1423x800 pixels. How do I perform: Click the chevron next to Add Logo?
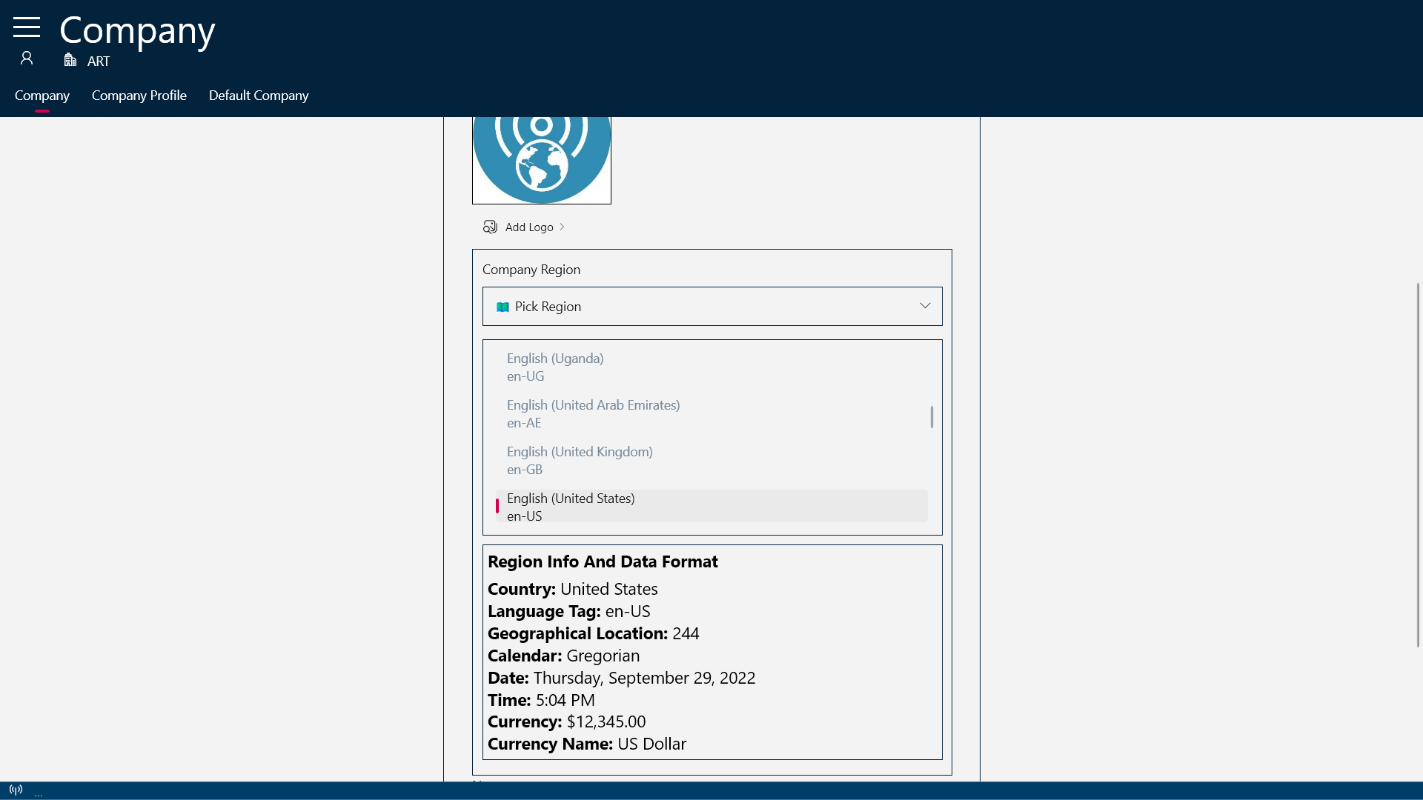[x=562, y=227]
